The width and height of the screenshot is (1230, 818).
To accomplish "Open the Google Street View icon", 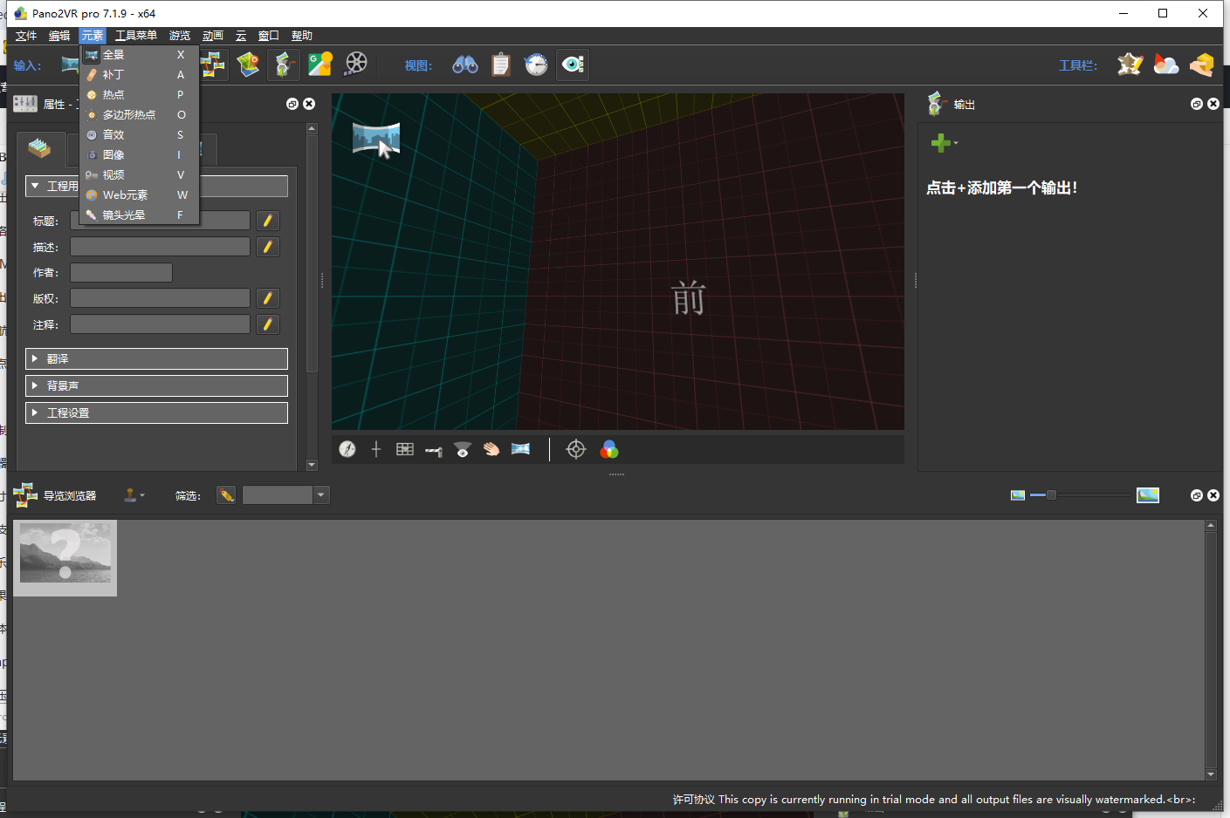I will (320, 65).
